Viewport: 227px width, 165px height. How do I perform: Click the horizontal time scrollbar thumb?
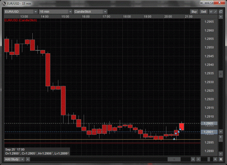[174, 159]
